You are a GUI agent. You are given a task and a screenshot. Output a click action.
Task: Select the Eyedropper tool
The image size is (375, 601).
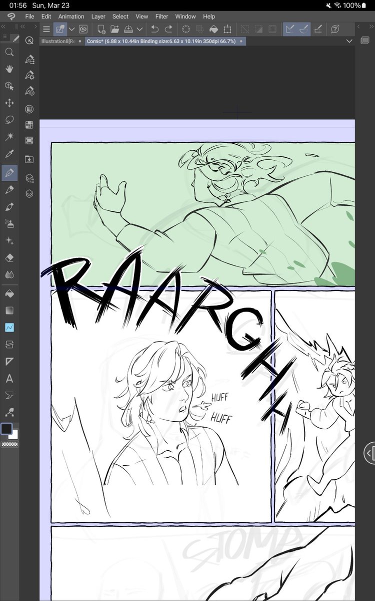pyautogui.click(x=9, y=154)
